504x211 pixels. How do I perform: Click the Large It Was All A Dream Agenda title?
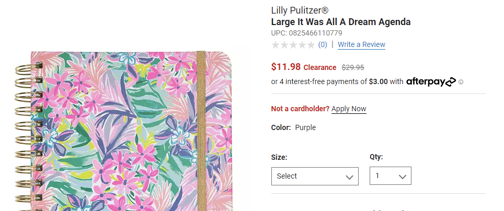point(340,22)
